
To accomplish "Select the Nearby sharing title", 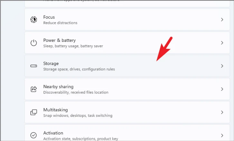I will click(58, 87).
